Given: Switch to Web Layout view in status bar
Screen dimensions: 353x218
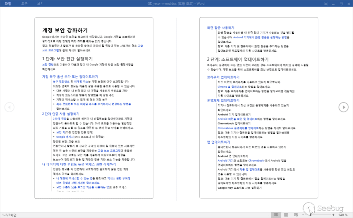Looking at the screenshot, I should (x=295, y=215).
